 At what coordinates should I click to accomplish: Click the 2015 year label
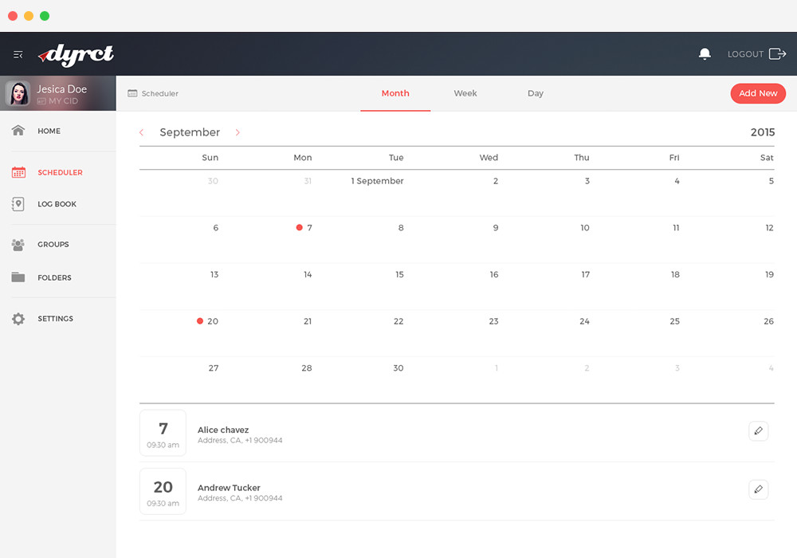pyautogui.click(x=763, y=132)
